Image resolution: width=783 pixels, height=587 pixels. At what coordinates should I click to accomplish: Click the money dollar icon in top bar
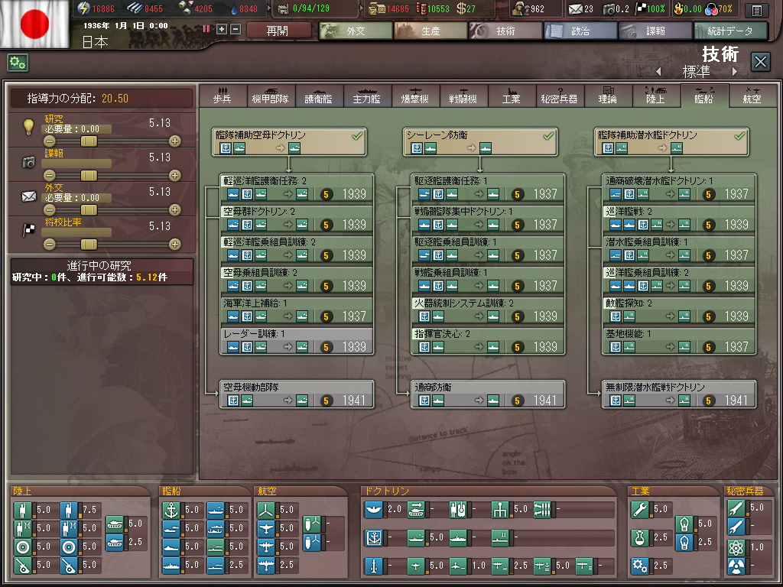[x=460, y=8]
